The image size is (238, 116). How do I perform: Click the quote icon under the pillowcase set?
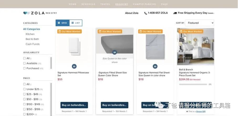[x=74, y=66]
